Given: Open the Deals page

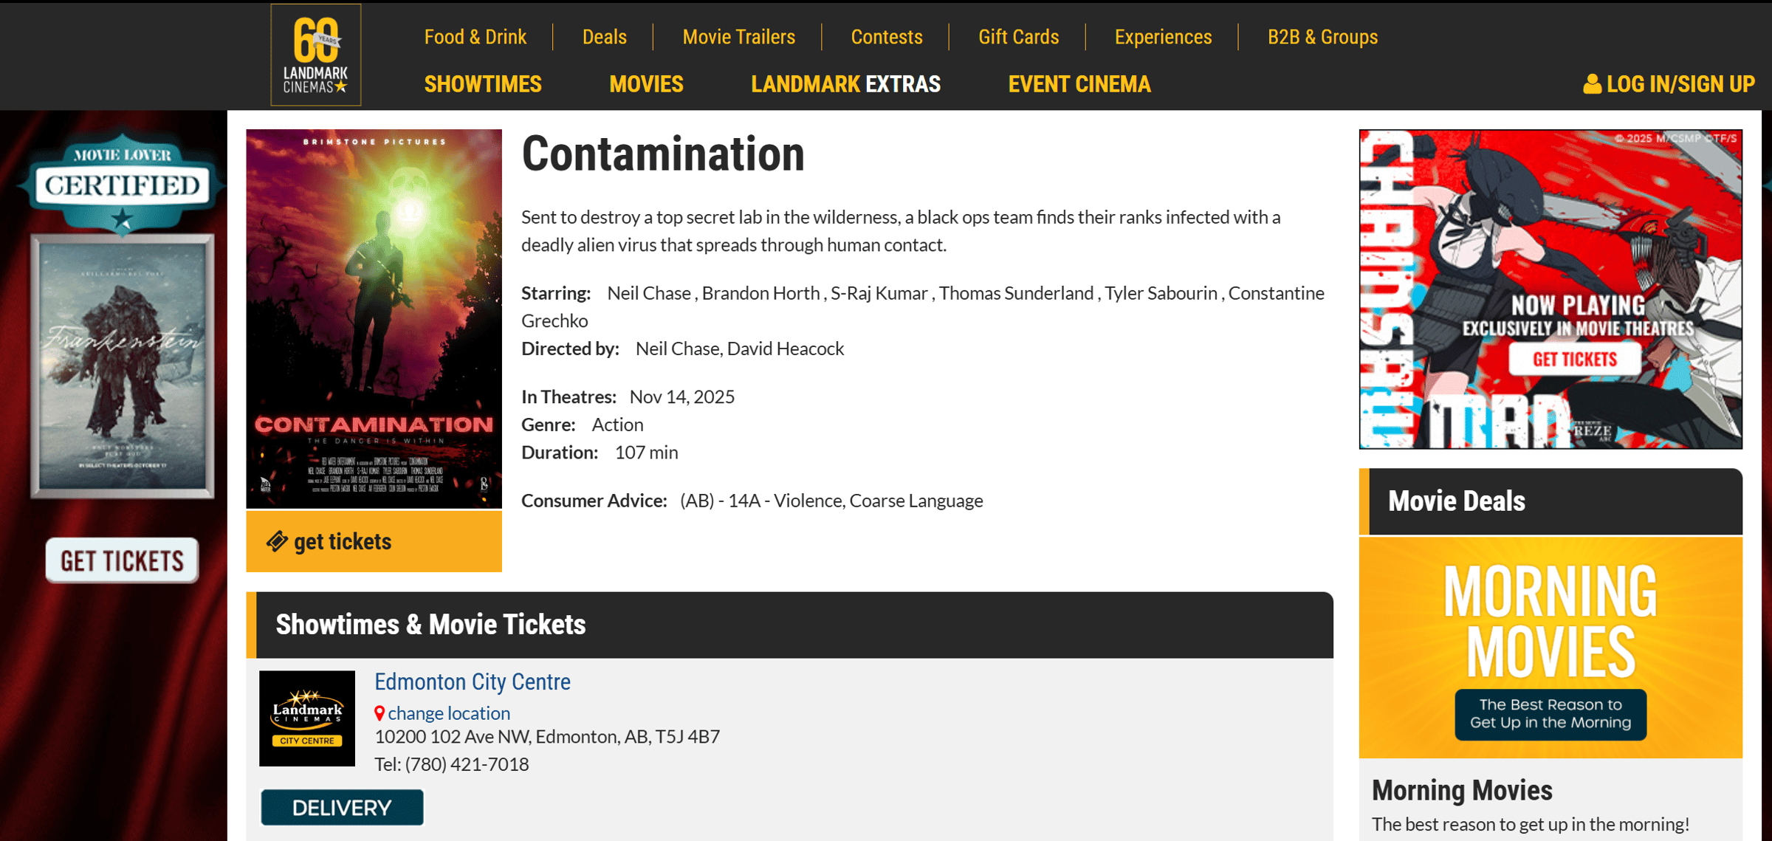Looking at the screenshot, I should [x=604, y=37].
